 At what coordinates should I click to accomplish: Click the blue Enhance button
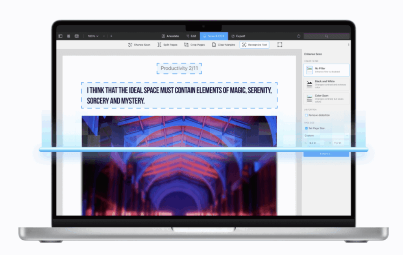click(x=326, y=154)
